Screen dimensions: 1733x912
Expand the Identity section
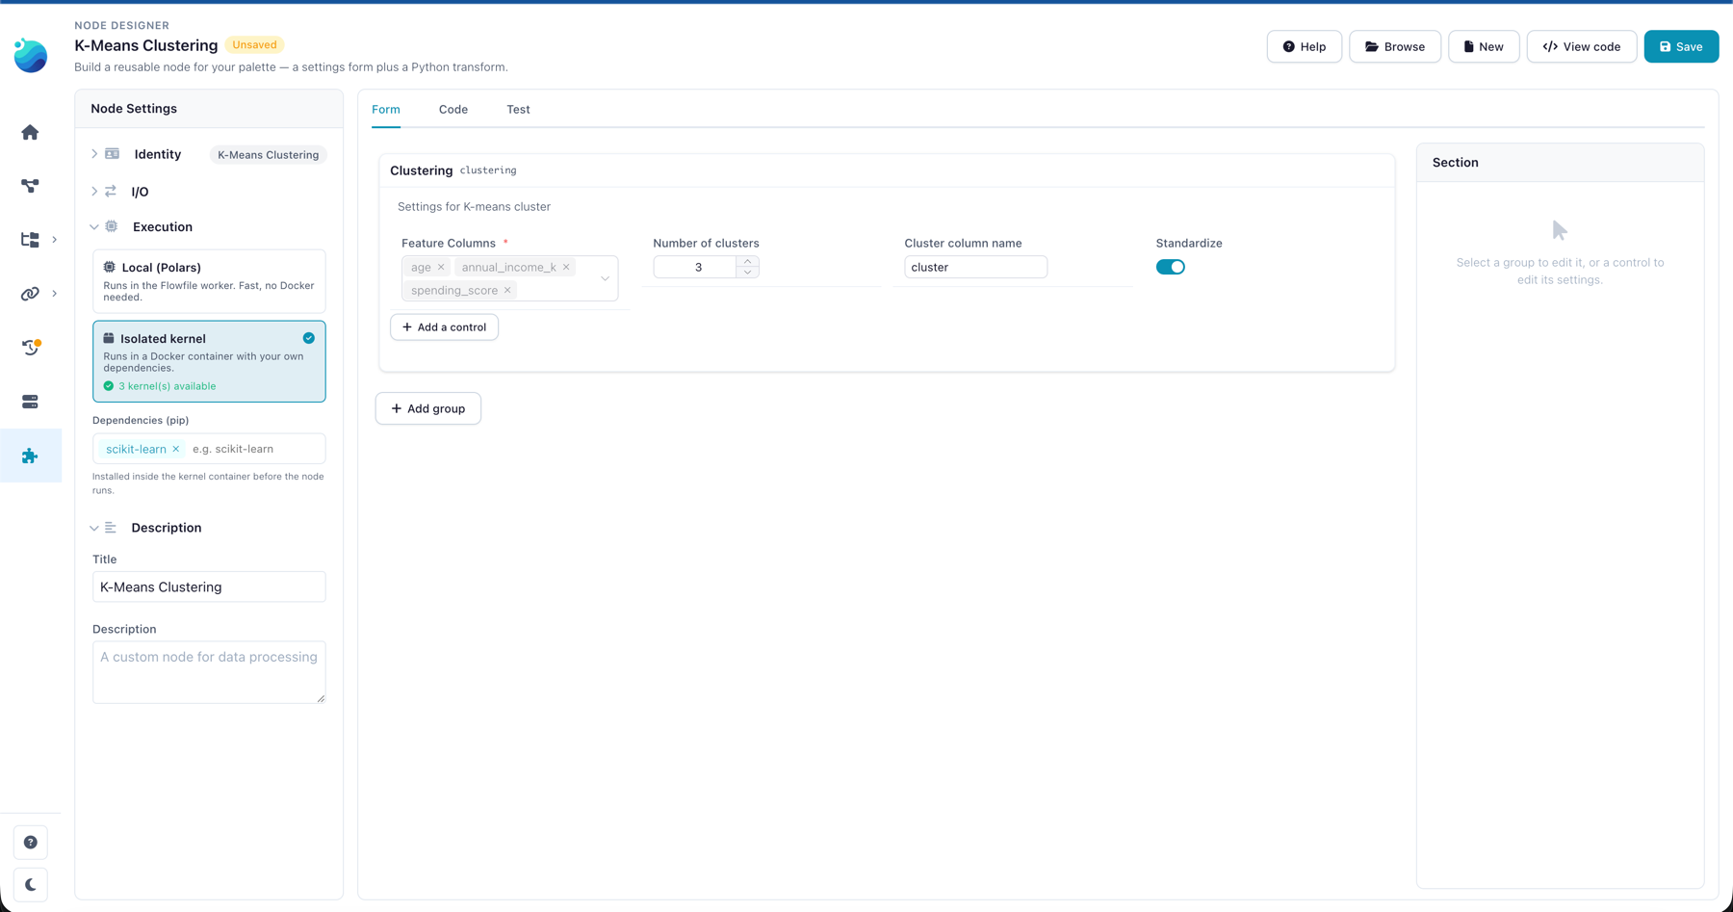tap(94, 154)
